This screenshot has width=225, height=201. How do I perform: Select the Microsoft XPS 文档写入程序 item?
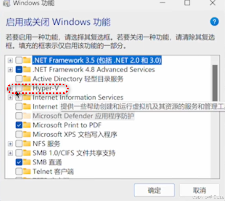[x=75, y=134]
